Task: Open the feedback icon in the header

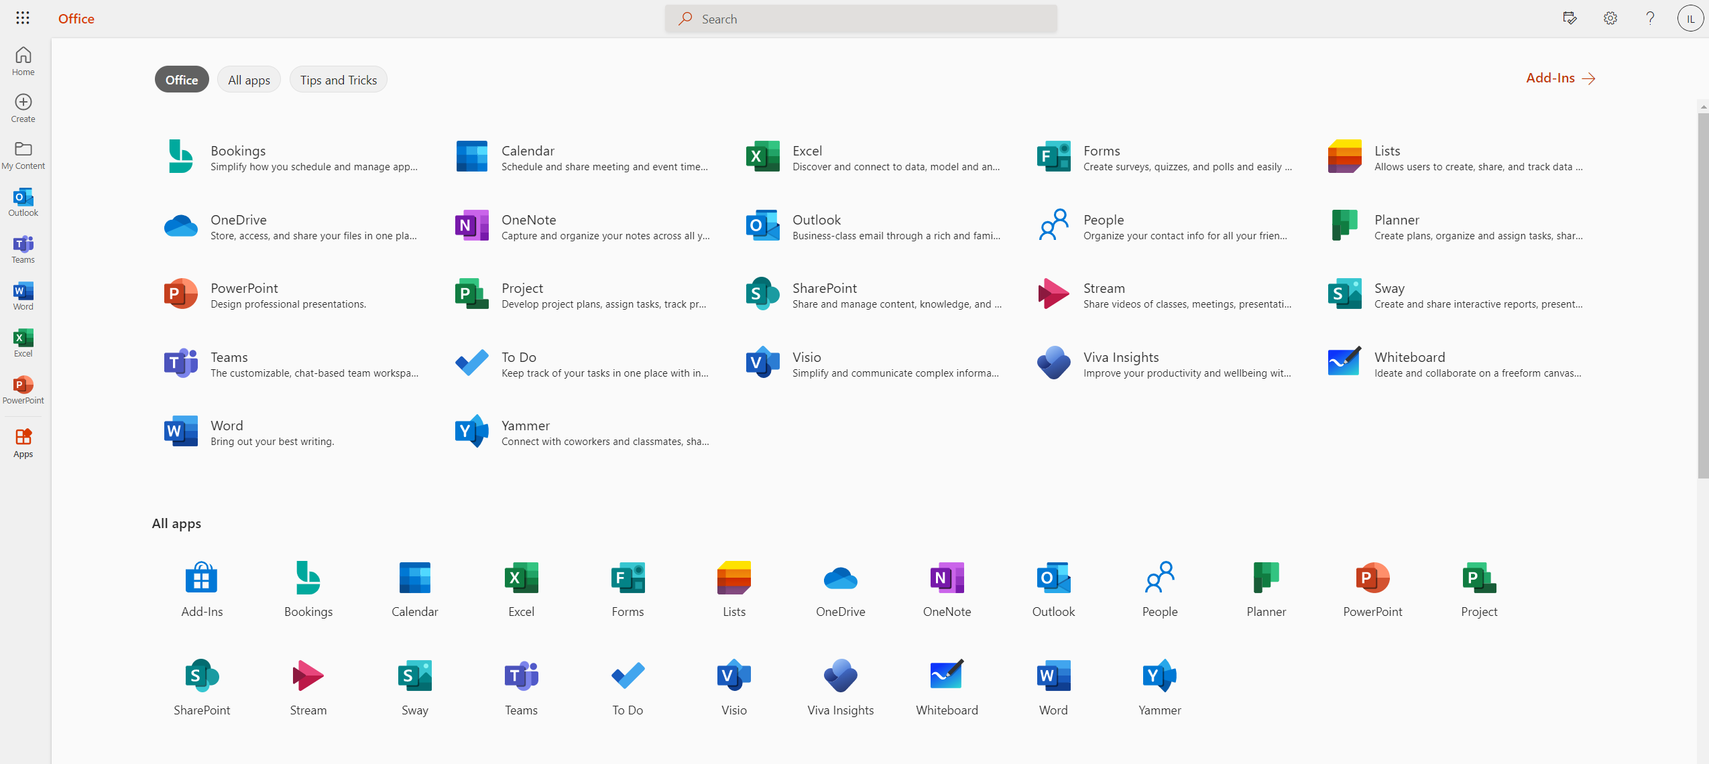Action: coord(1570,18)
